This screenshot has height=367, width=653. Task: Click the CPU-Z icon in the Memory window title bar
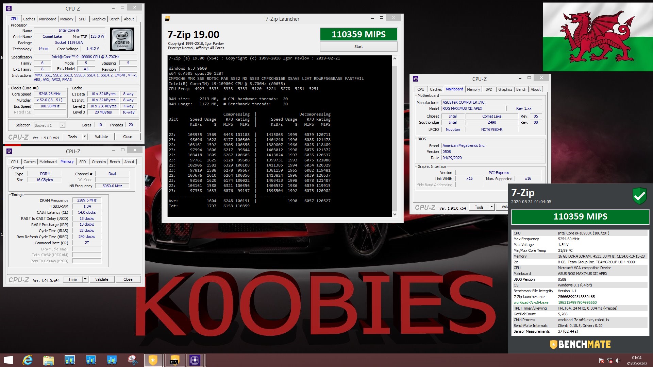coord(9,151)
